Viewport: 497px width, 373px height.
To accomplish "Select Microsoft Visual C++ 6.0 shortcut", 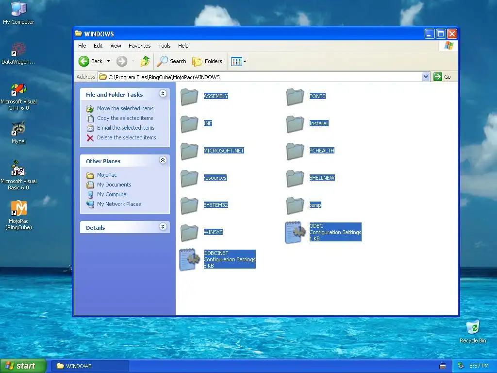I will pos(18,97).
